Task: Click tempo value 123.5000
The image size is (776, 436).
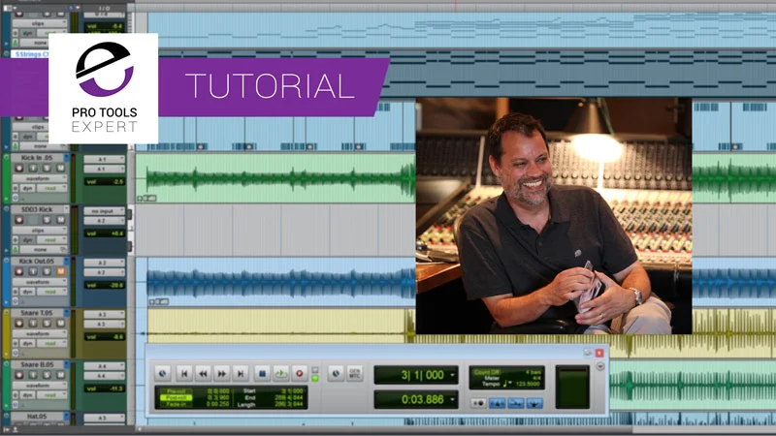Action: 528,384
